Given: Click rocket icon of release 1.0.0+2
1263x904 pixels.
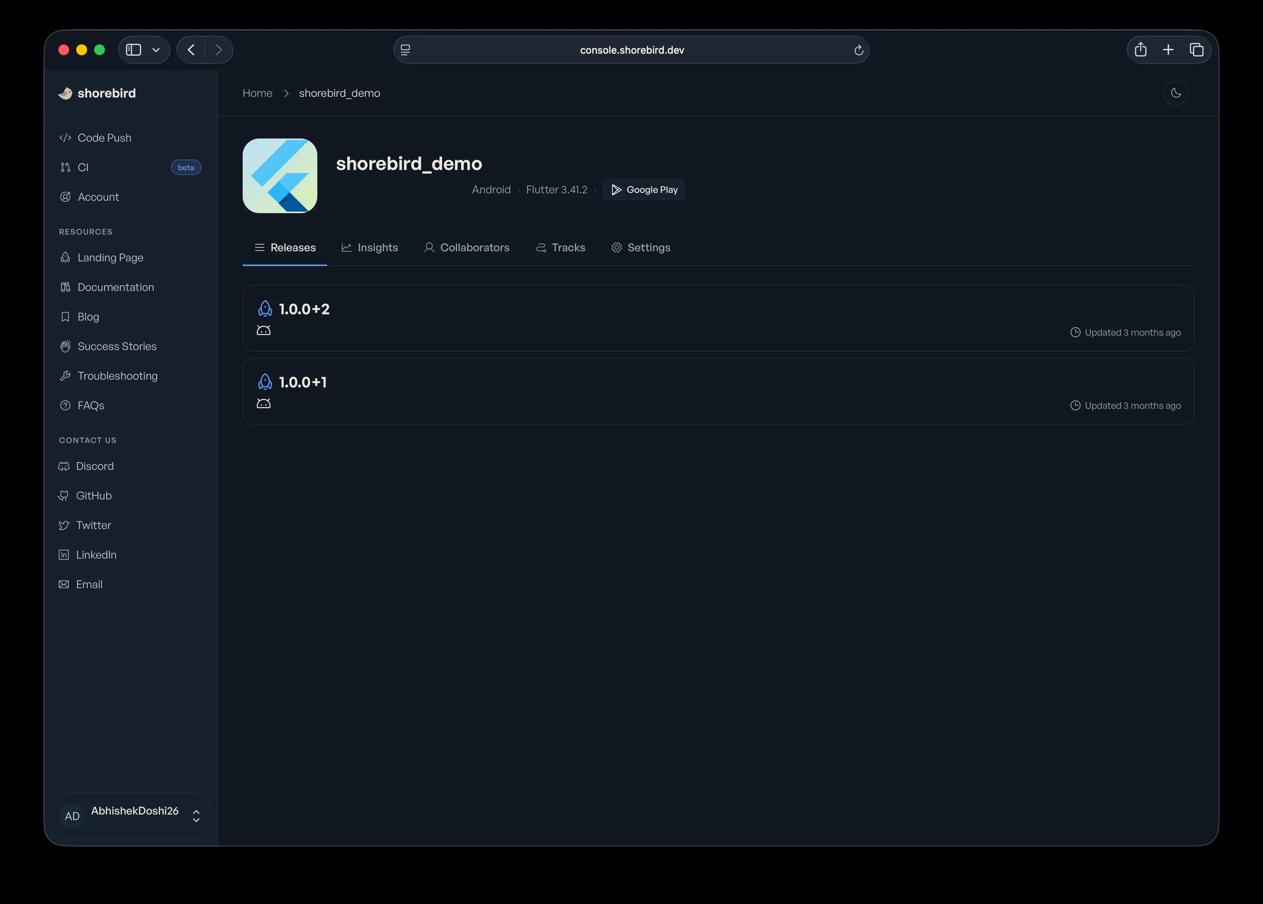Looking at the screenshot, I should (266, 308).
